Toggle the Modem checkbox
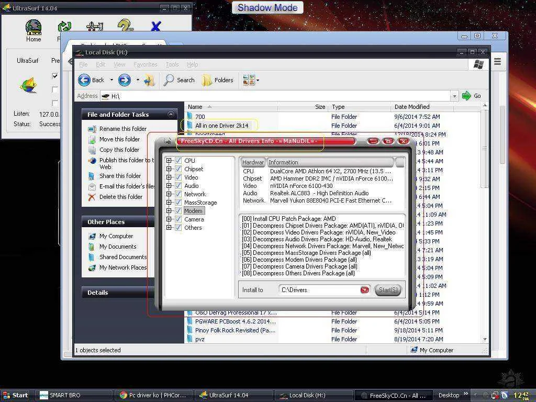Image resolution: width=536 pixels, height=402 pixels. click(x=178, y=210)
